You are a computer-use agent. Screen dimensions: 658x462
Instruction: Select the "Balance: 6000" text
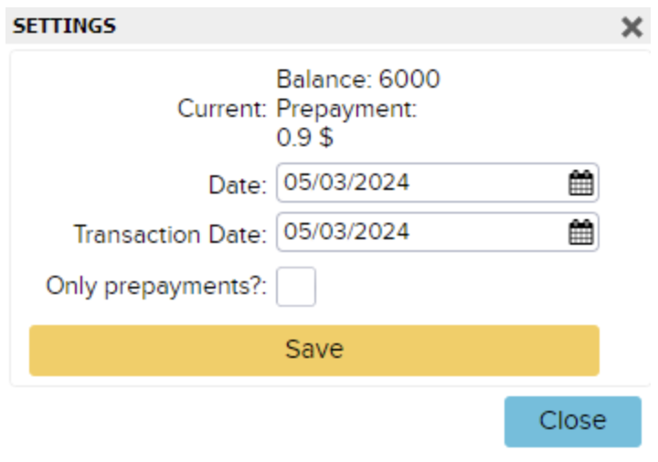357,80
